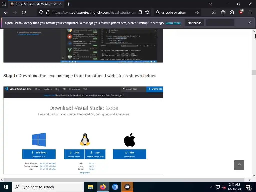Image resolution: width=256 pixels, height=192 pixels.
Task: Click the taskbar search box
Action: pos(48,187)
